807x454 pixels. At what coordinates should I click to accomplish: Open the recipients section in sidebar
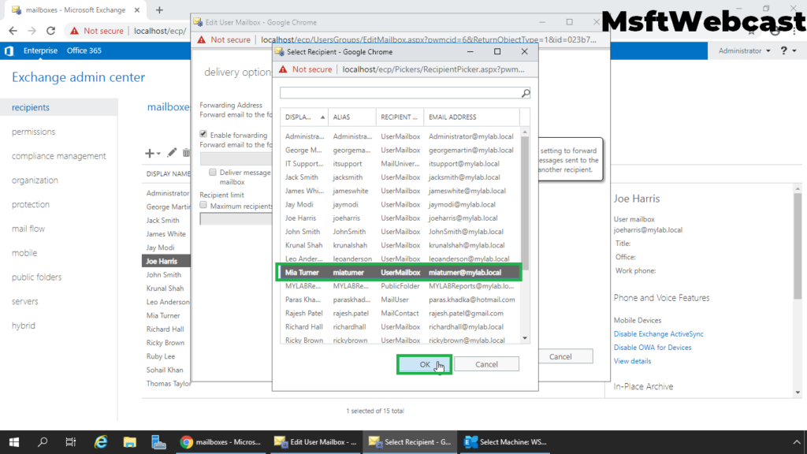pyautogui.click(x=58, y=107)
